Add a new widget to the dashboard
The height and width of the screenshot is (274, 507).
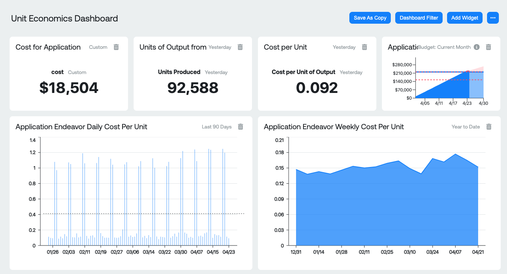tap(464, 17)
